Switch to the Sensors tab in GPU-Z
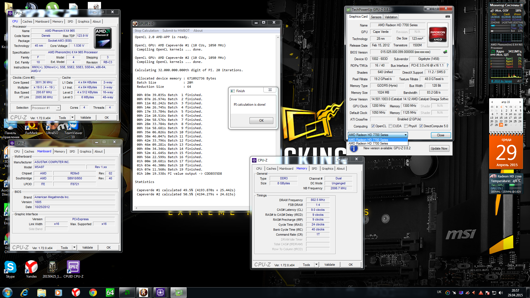This screenshot has height=298, width=530. pos(376,17)
